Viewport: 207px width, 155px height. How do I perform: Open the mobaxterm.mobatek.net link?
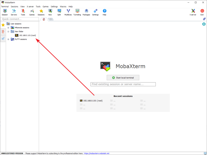(x=96, y=153)
